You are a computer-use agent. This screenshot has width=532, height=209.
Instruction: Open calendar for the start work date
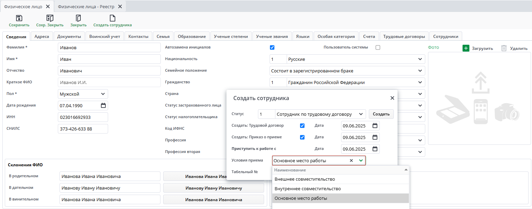[x=375, y=149]
